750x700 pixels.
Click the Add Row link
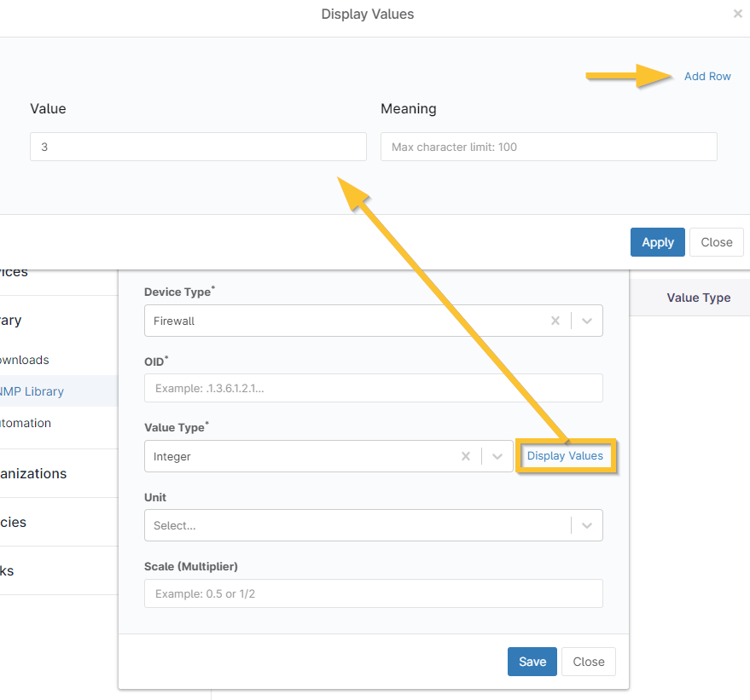click(707, 76)
